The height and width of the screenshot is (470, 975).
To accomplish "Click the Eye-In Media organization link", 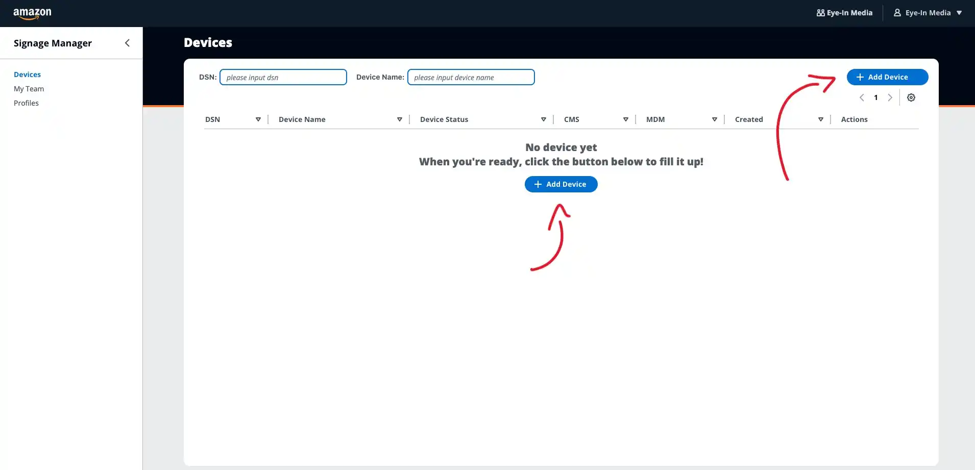I will click(x=844, y=13).
